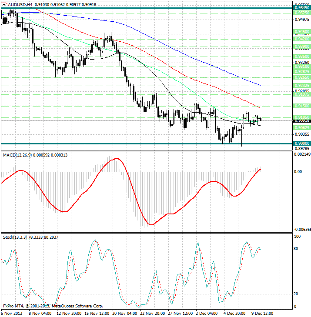Click the 15 Nov 12:00 date label

[97, 314]
